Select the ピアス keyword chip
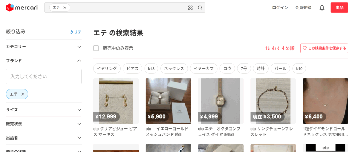The width and height of the screenshot is (355, 152). [132, 69]
